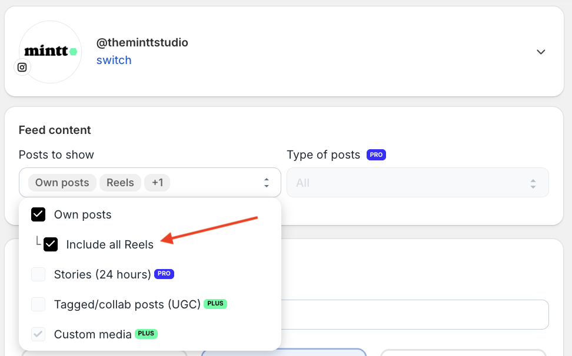
Task: Click the PLUS badge beside Tagged/collab posts
Action: pyautogui.click(x=215, y=304)
